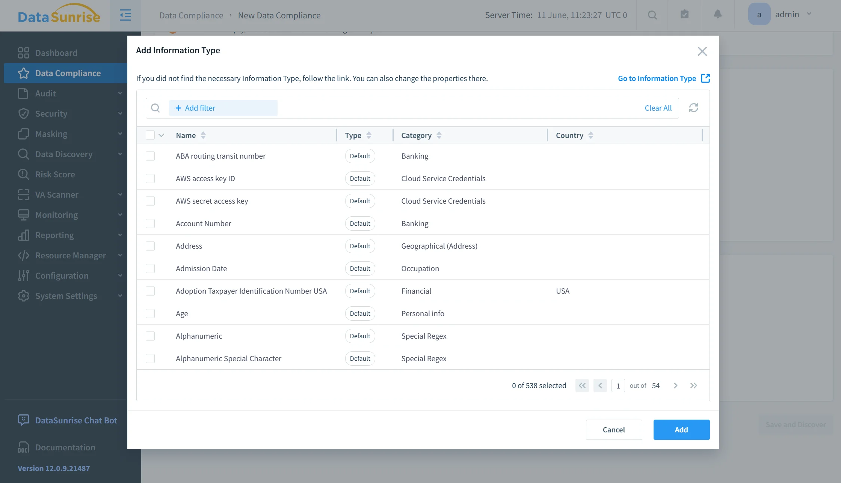Follow the Go to Information Type link
Viewport: 841px width, 483px height.
(657, 78)
